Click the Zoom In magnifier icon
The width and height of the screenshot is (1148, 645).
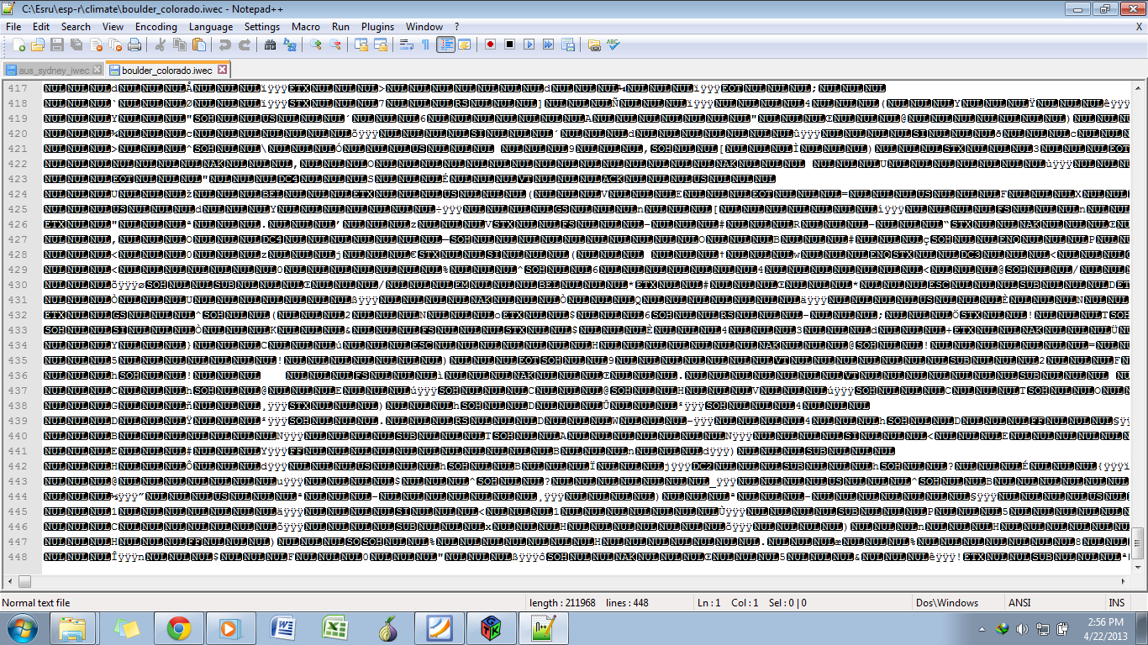pyautogui.click(x=316, y=45)
